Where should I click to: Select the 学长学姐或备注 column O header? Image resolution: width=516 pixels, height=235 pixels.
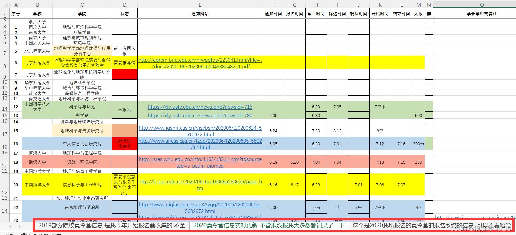coord(481,5)
